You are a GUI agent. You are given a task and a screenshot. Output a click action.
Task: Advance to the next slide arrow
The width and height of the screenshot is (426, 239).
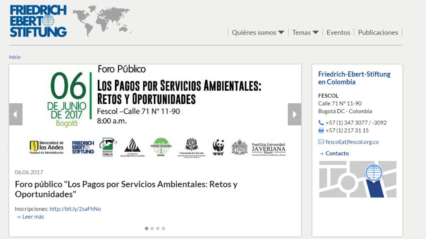(x=294, y=115)
